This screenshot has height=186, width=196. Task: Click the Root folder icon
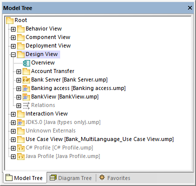[x=10, y=20]
